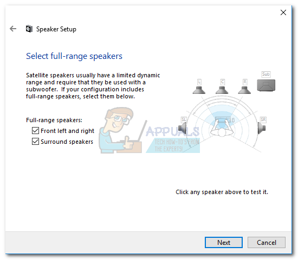Click the R label above right speaker
298x260 pixels.
(245, 82)
